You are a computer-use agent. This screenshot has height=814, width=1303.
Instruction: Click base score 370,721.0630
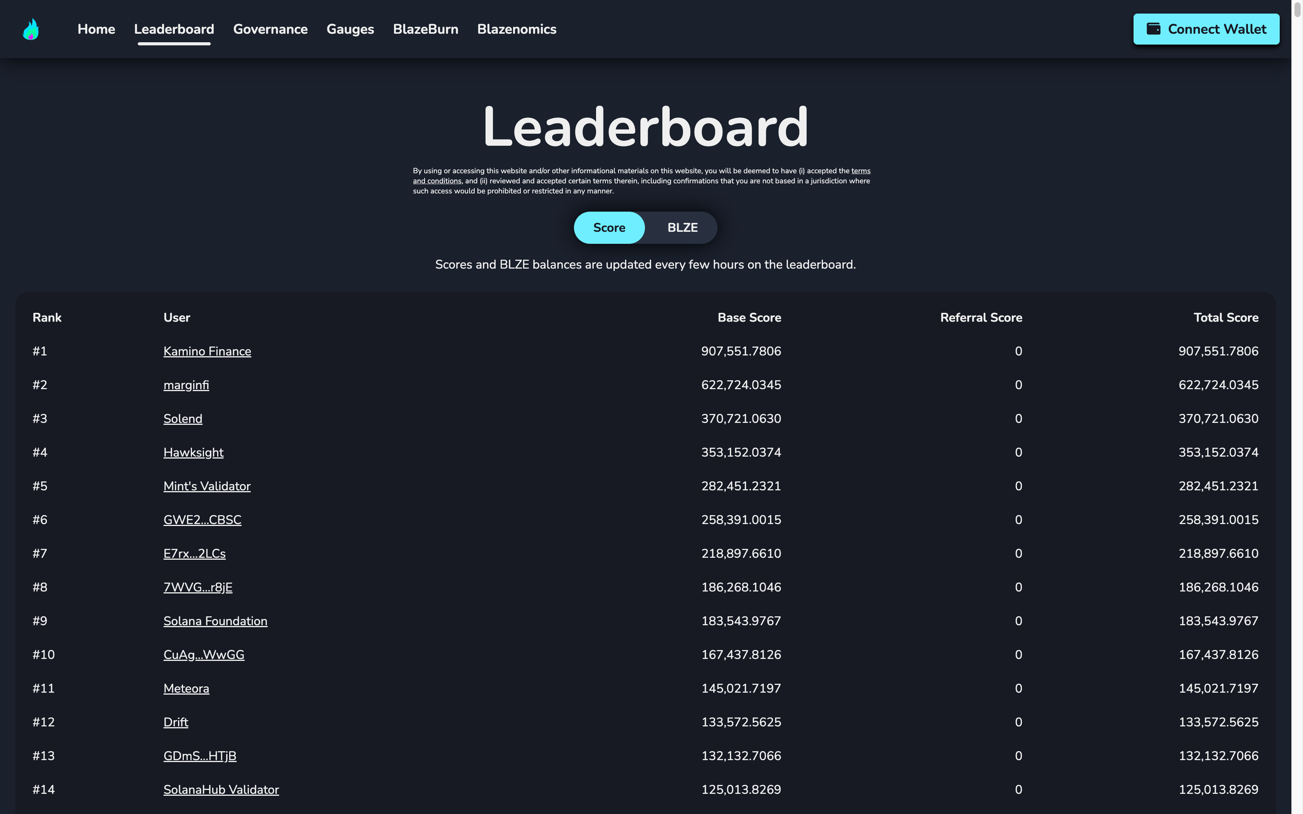[x=741, y=419]
